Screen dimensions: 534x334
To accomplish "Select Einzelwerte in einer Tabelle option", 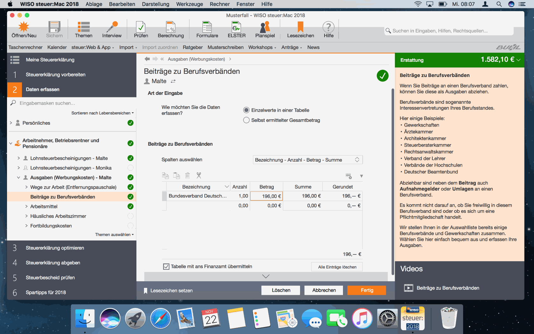I will [x=246, y=110].
